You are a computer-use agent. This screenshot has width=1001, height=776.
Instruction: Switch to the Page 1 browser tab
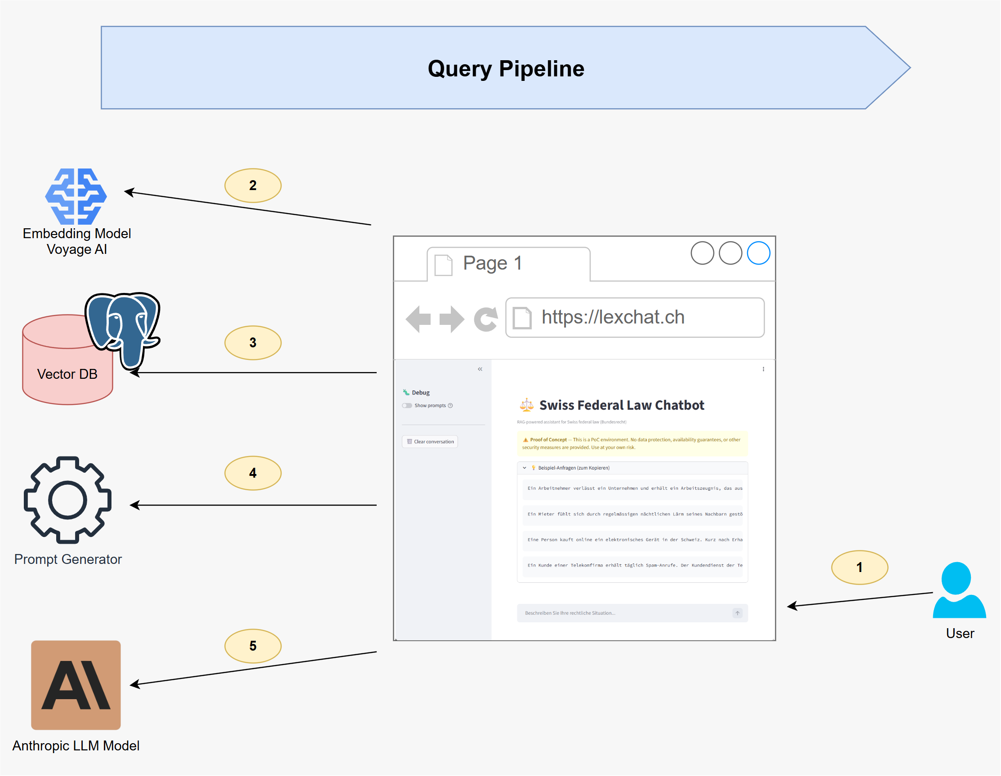point(493,262)
